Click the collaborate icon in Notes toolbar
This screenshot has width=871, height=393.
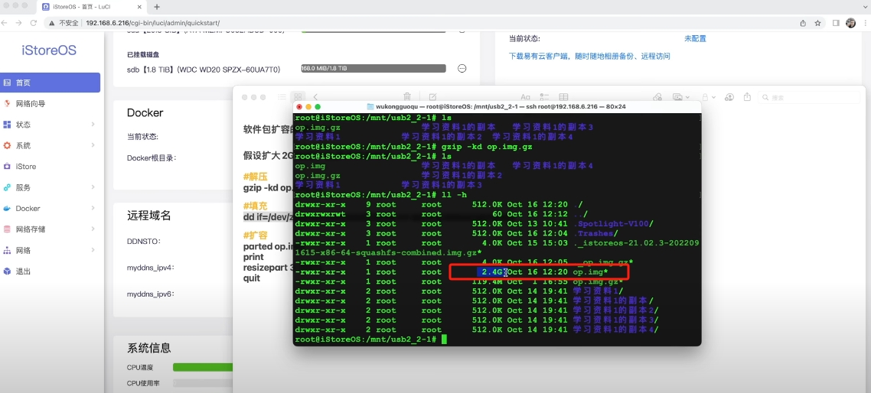(730, 96)
